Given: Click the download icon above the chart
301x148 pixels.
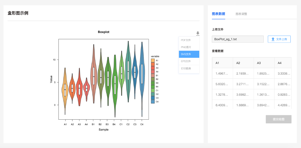Looking at the screenshot, I should pyautogui.click(x=198, y=33).
